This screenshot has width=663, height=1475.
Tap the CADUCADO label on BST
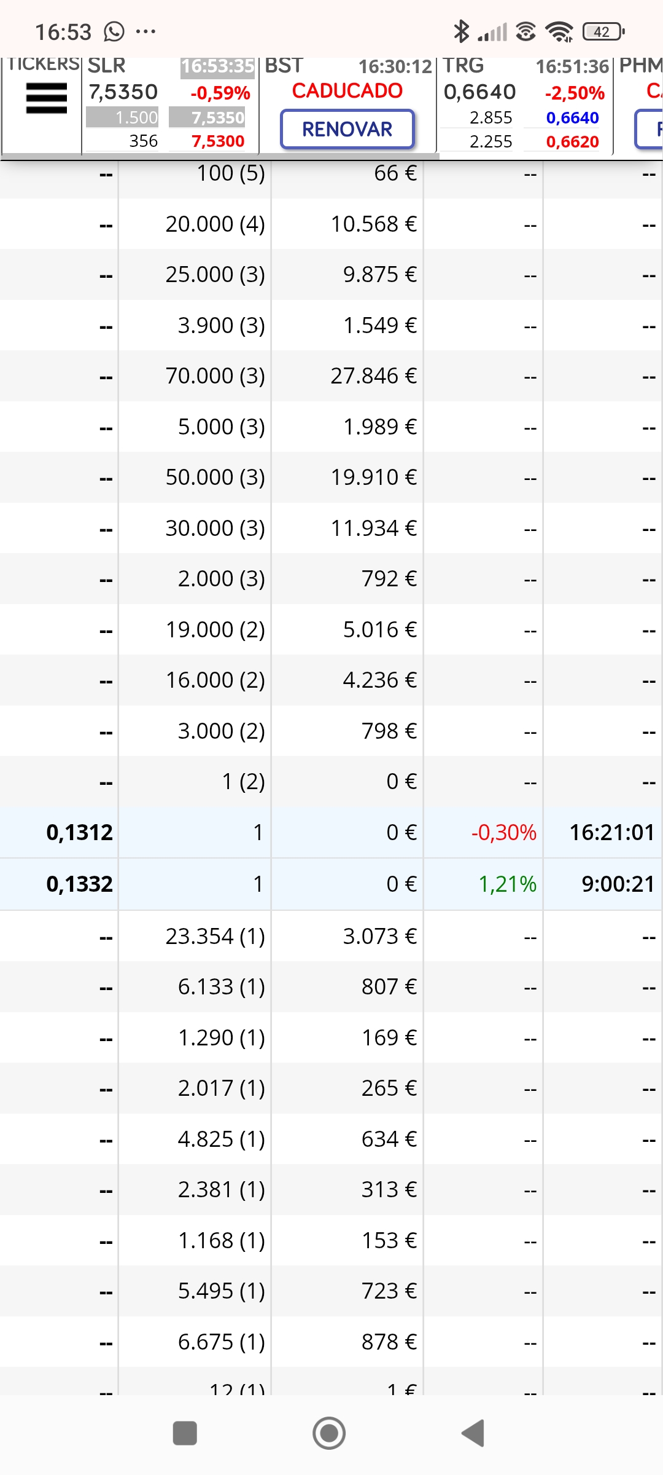[x=347, y=91]
